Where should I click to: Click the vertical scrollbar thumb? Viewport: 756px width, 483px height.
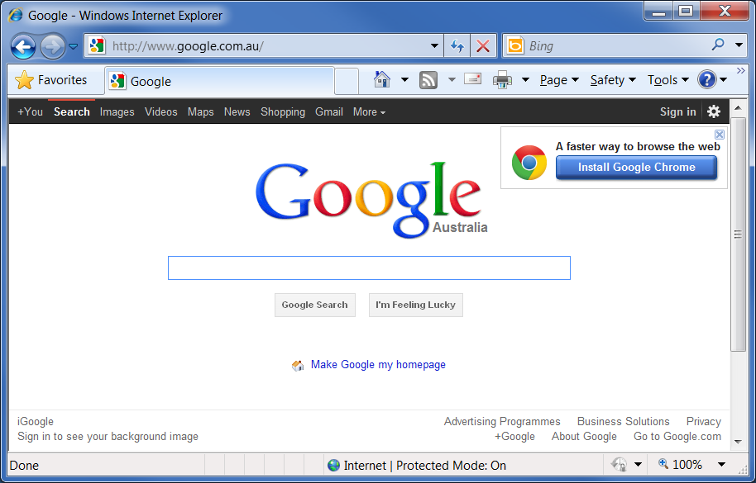738,234
